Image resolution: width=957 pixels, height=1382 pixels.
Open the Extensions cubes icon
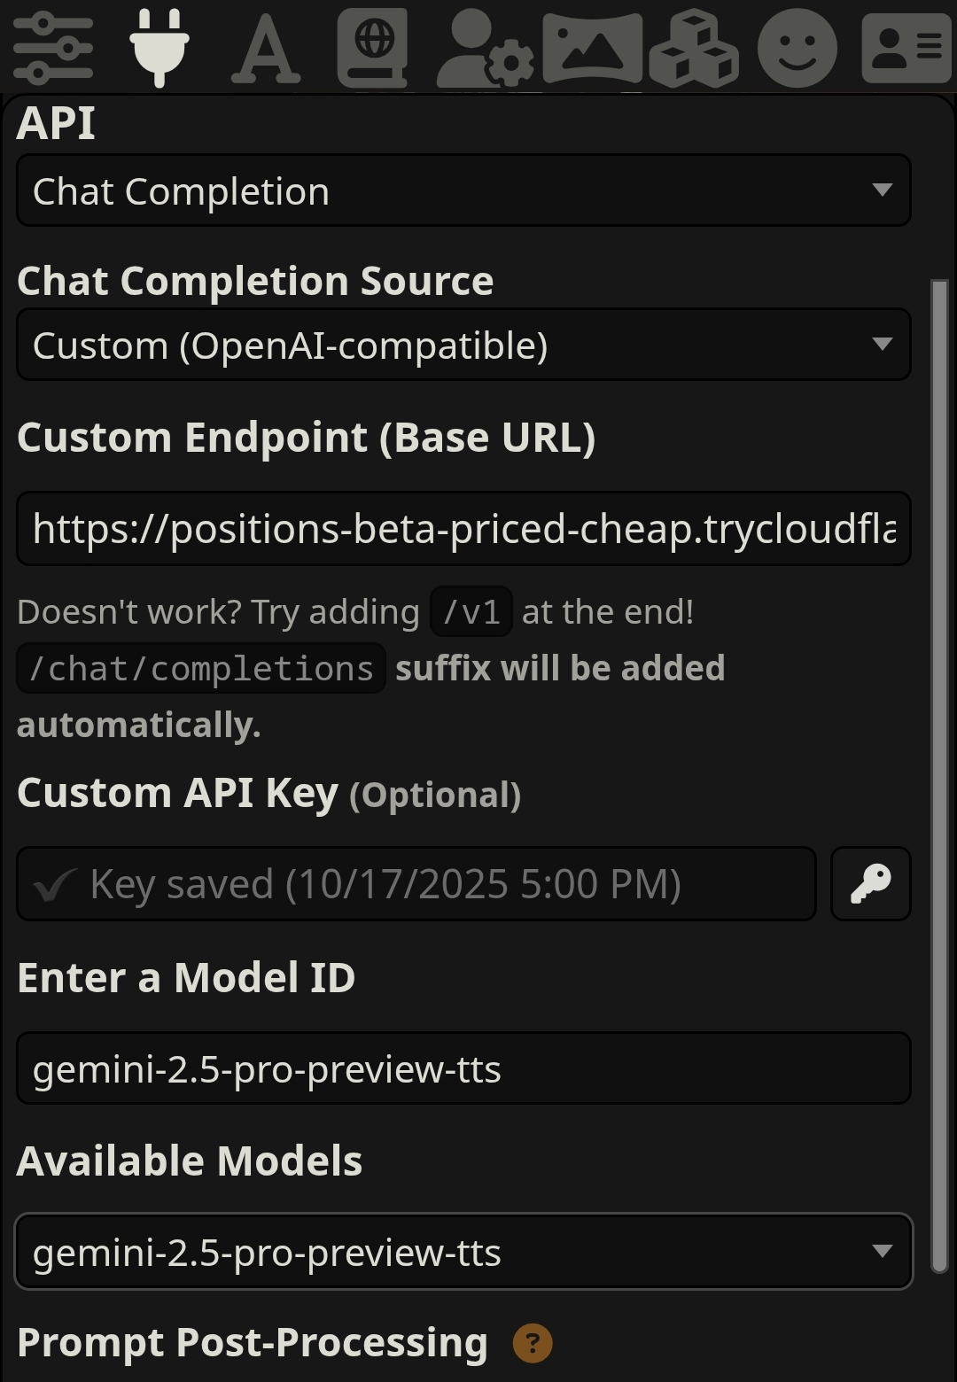point(694,49)
